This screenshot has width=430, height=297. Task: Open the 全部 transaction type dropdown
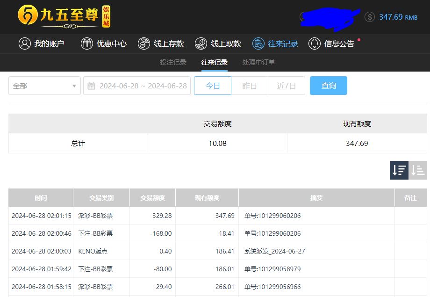(44, 86)
